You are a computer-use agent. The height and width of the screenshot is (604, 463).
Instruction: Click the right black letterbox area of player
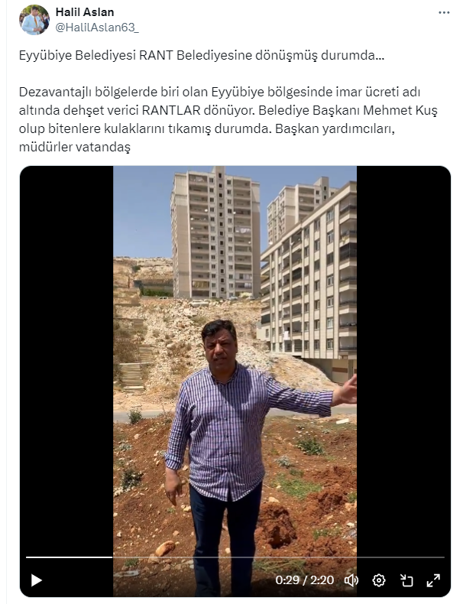point(403,359)
